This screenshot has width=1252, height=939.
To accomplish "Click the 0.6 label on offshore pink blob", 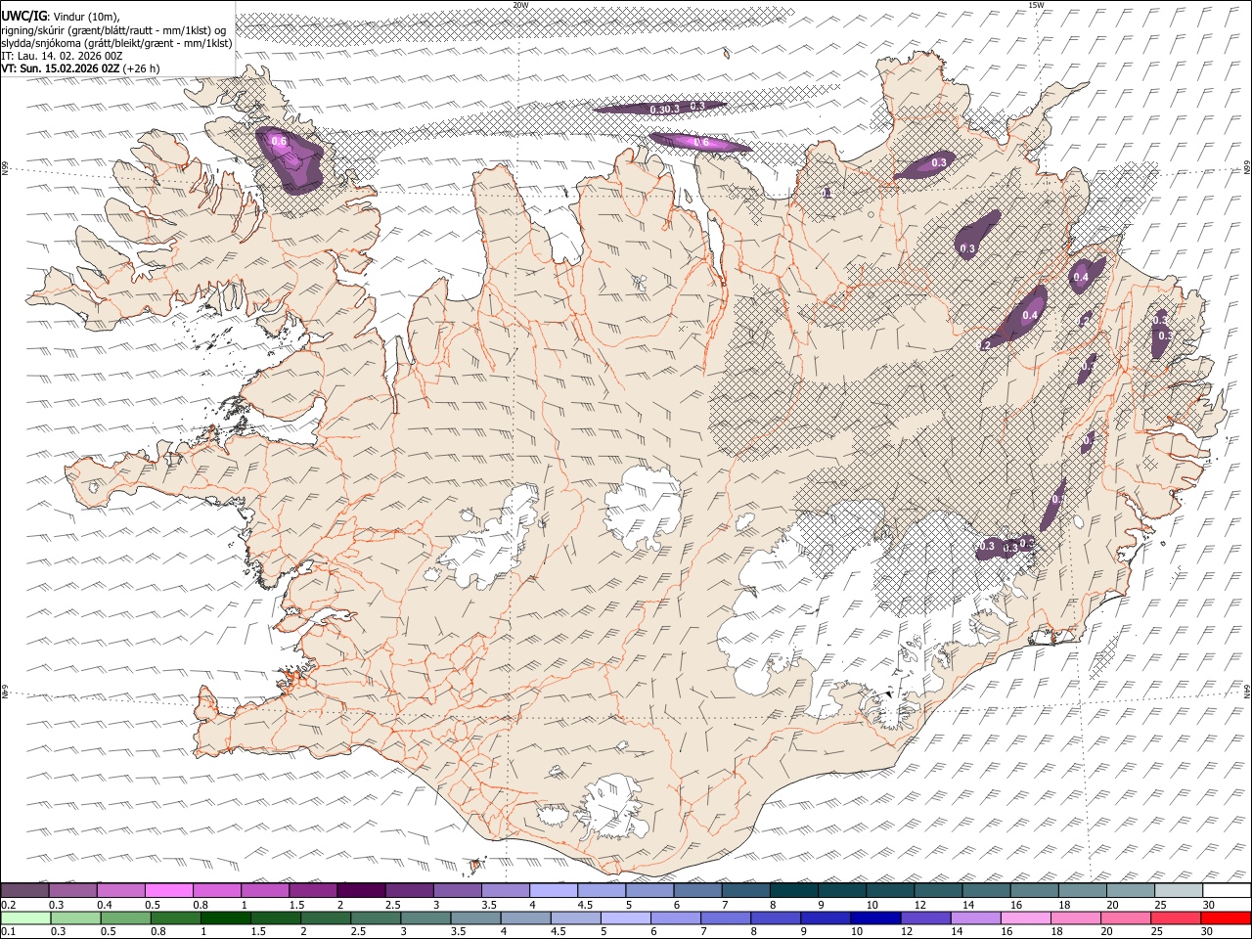I will tap(701, 143).
